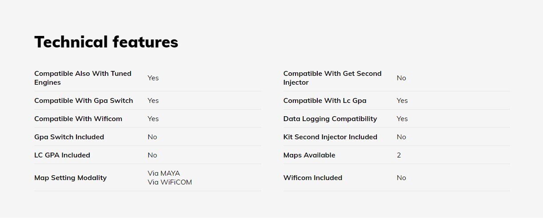Click the "Wificom Included" label
This screenshot has width=543, height=220.
coord(313,178)
